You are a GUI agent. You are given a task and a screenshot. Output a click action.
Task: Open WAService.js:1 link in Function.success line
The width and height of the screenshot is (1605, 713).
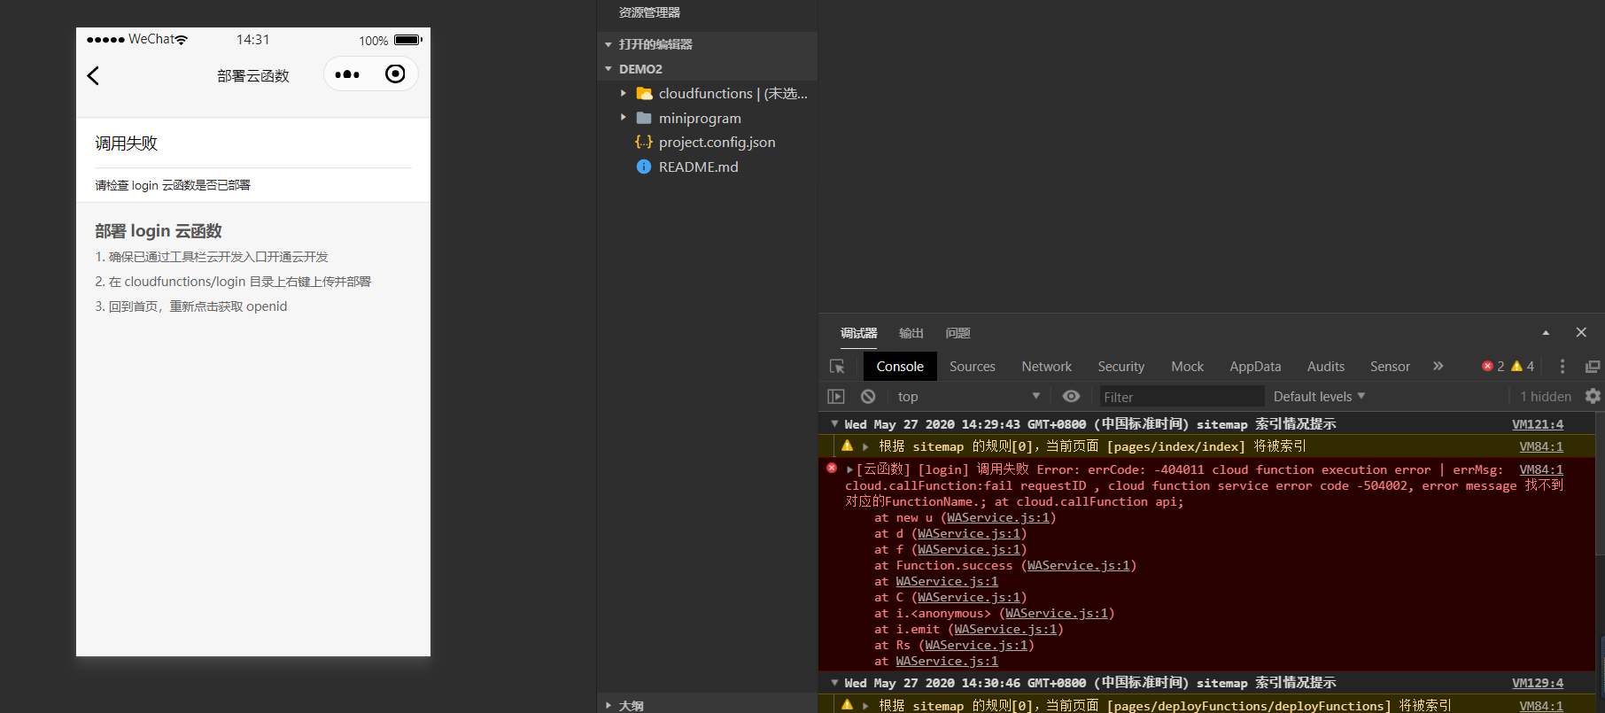(x=1079, y=565)
